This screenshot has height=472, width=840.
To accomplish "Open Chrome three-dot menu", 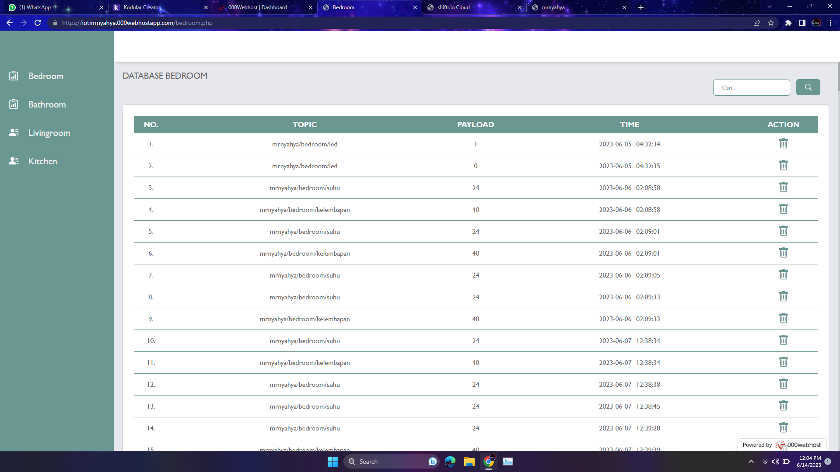I will [830, 23].
